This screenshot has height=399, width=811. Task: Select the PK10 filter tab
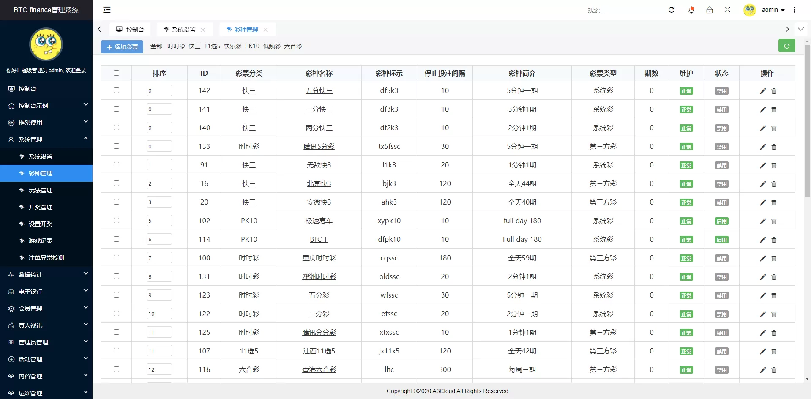click(252, 46)
